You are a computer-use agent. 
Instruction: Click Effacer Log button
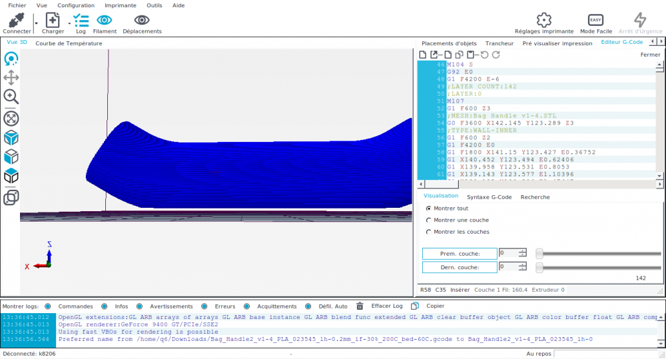(x=386, y=306)
